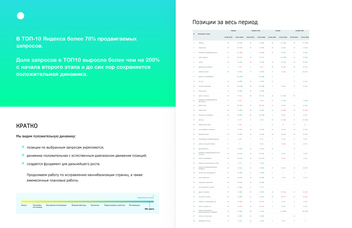Select the "Запуск" stage on the timeline
Screen dimensions: 352x228
coord(24,205)
